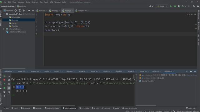Execute current statement in console
This screenshot has height=112, width=200.
[4, 84]
